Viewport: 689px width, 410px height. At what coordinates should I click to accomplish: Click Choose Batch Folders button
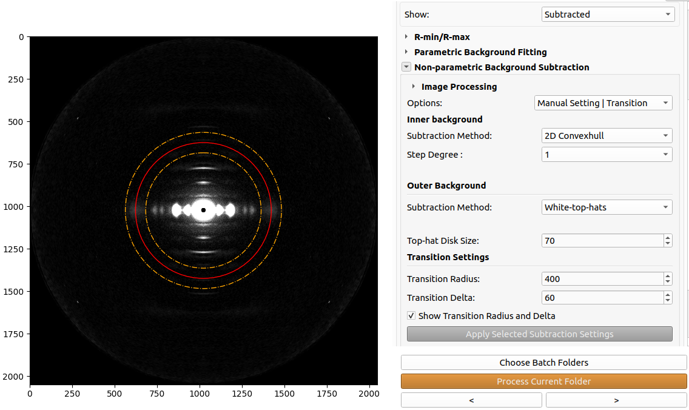coord(543,363)
